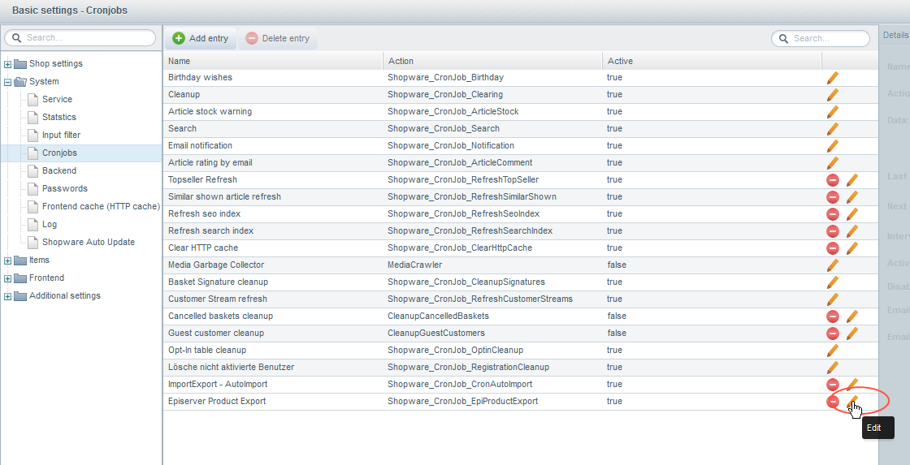This screenshot has width=910, height=465.
Task: Select Shopware Auto Update in tree
Action: point(88,242)
